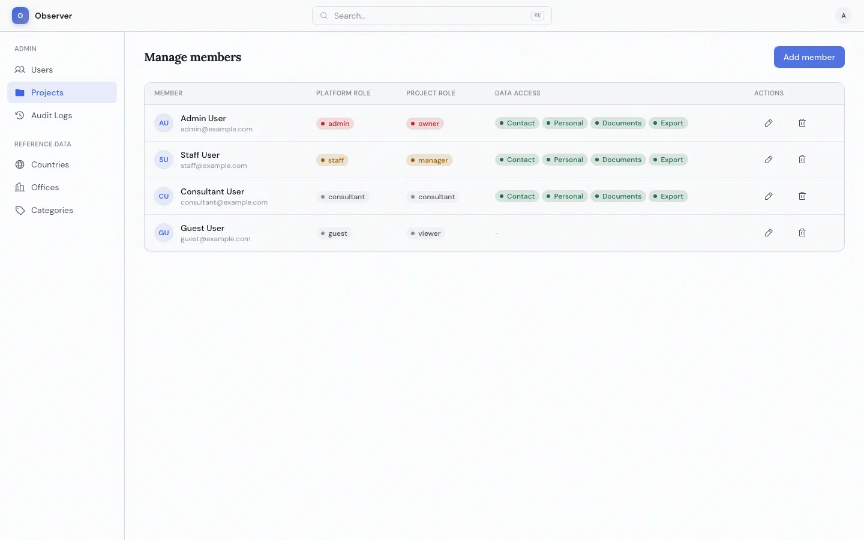Click the Consultant User name
Screen dimensions: 864x540
coord(212,191)
